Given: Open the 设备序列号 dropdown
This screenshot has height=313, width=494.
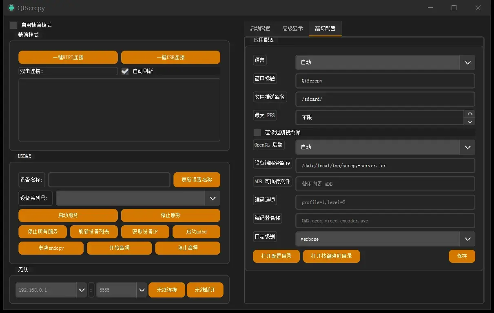Looking at the screenshot, I should (138, 198).
